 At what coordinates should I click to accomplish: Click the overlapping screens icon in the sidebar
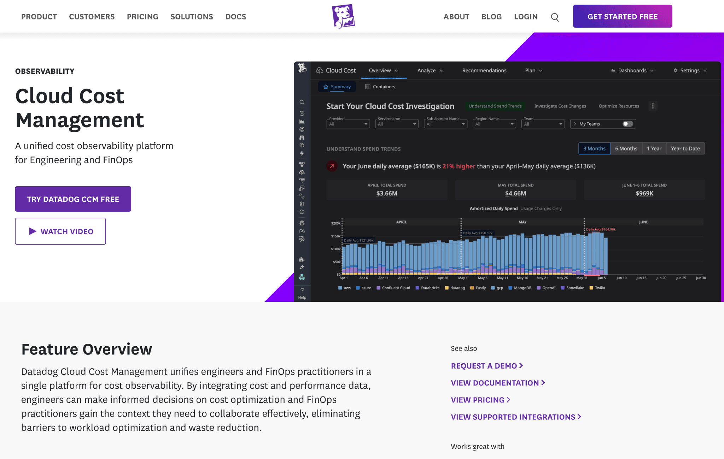tap(302, 188)
